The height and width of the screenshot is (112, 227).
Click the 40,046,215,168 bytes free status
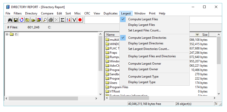(x=151, y=104)
